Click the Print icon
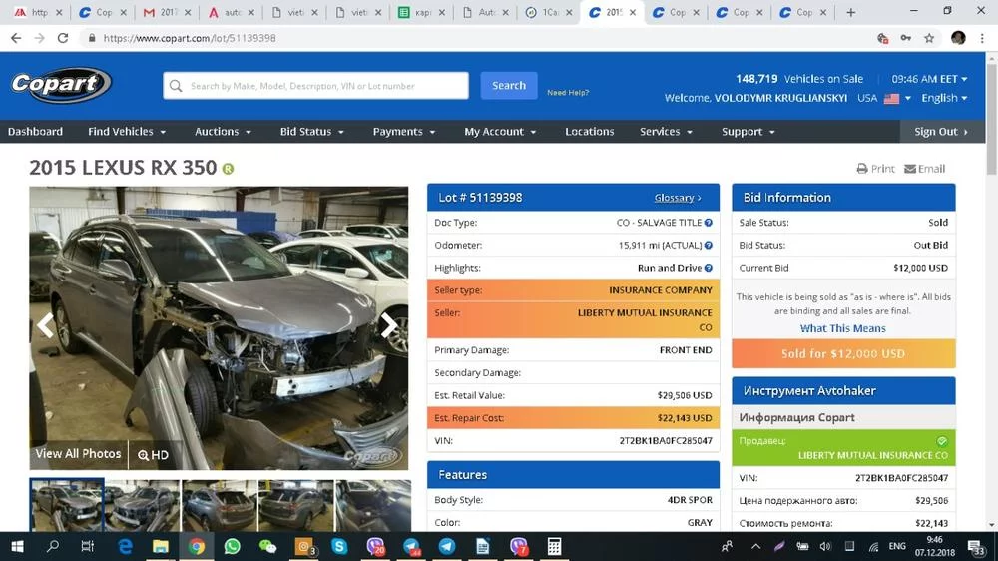998x561 pixels. click(862, 169)
